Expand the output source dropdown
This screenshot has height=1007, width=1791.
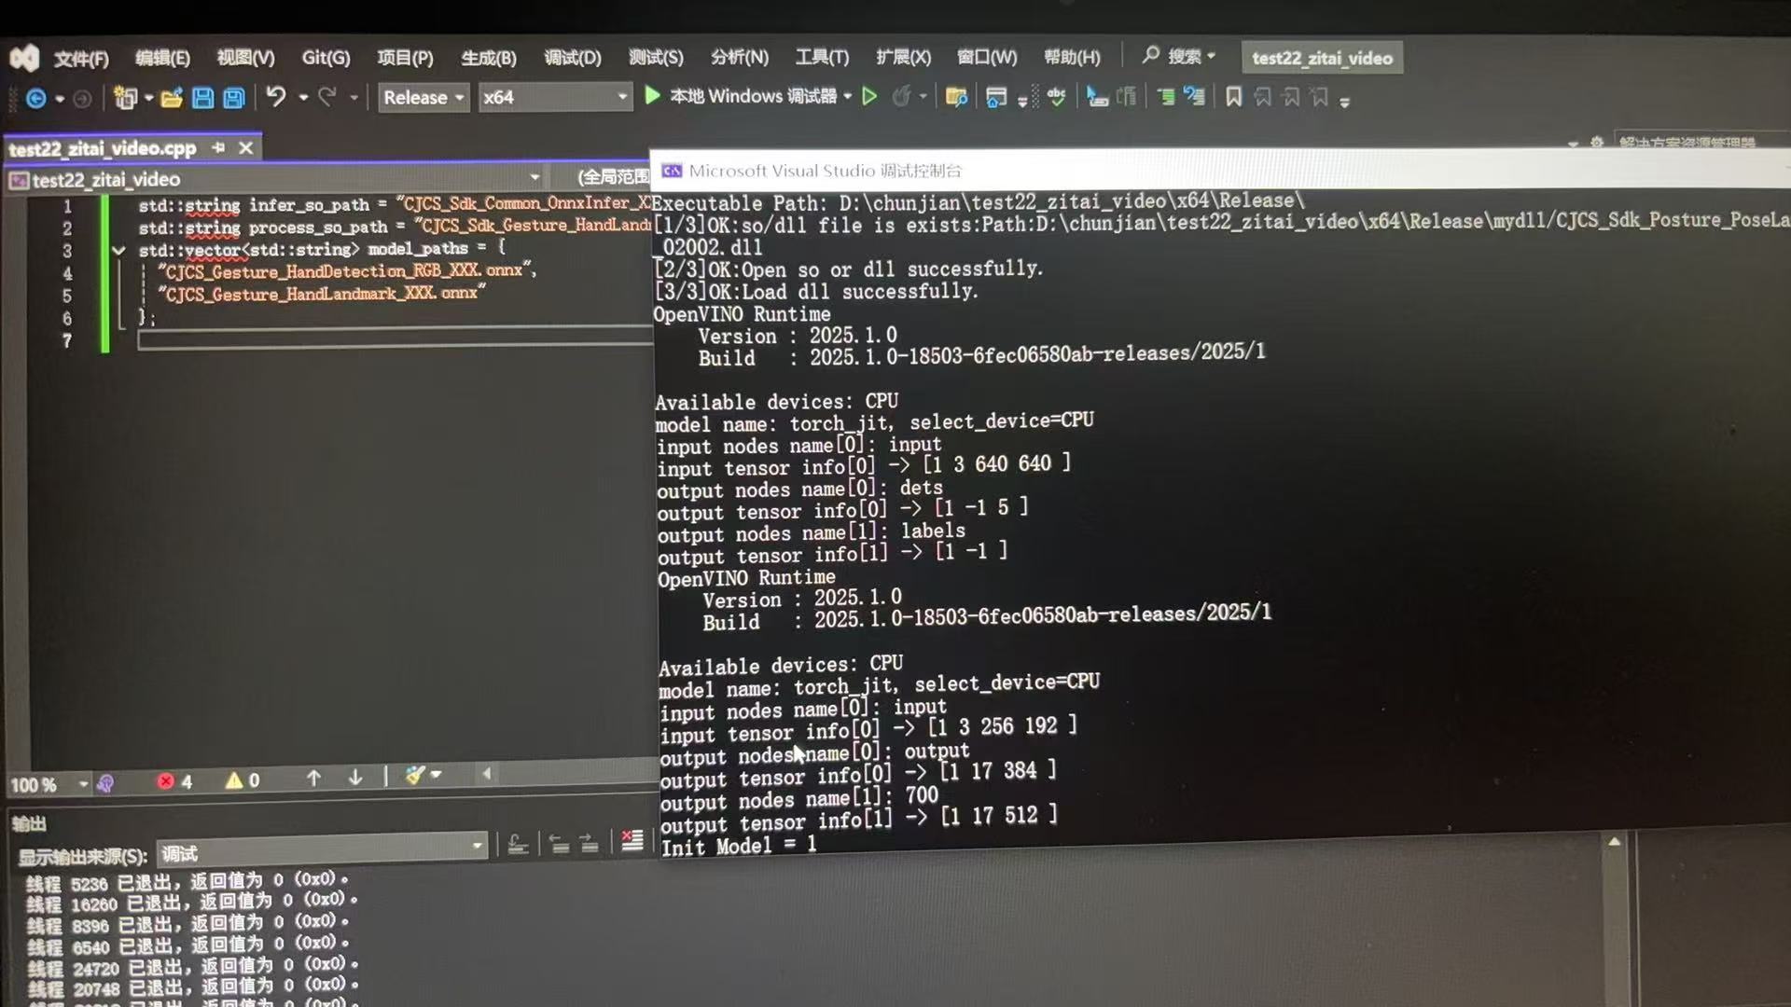477,847
